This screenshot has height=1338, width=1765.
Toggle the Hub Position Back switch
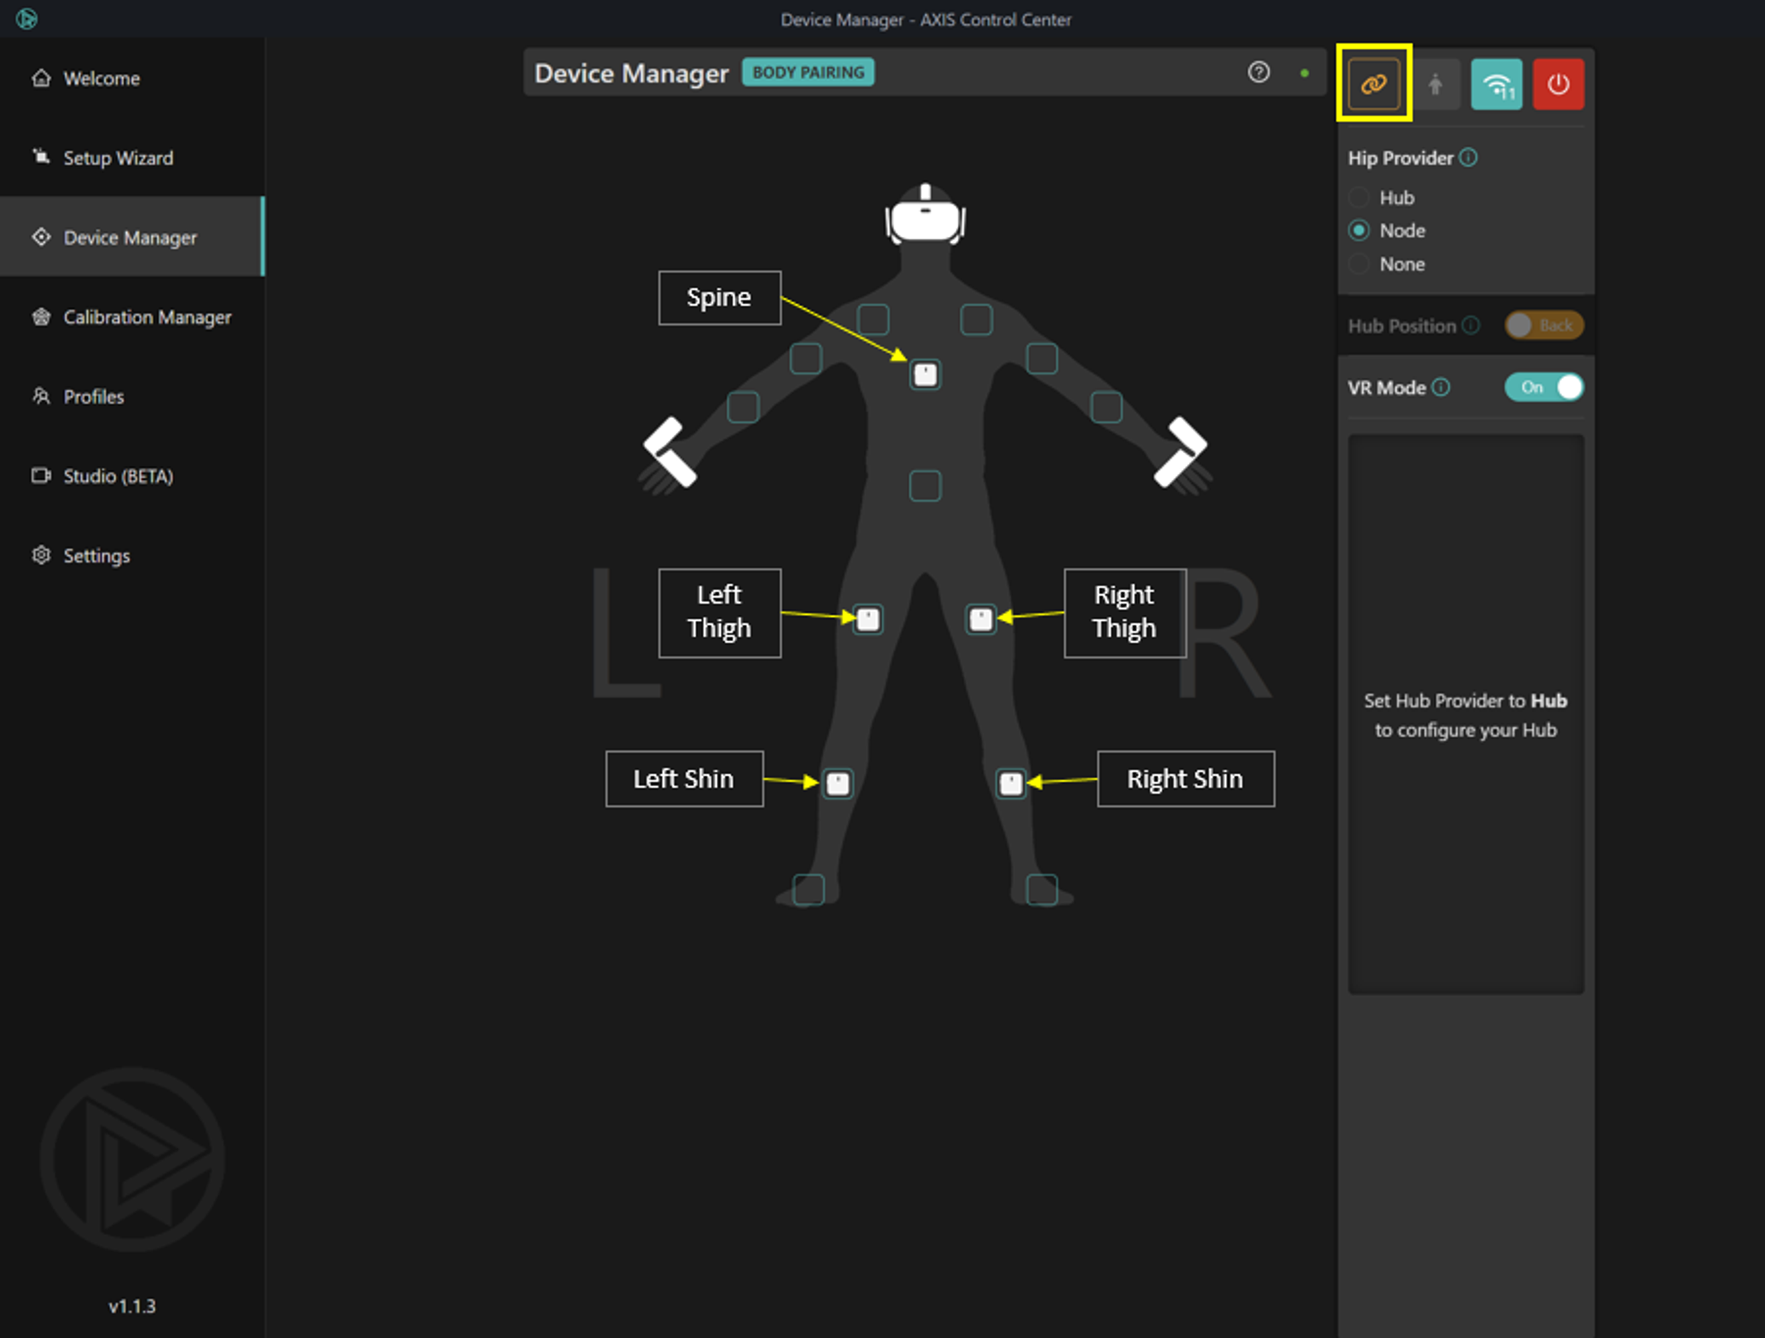coord(1544,325)
